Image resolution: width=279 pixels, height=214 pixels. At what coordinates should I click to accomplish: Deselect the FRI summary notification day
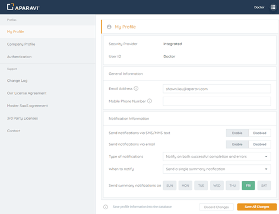tap(248, 186)
